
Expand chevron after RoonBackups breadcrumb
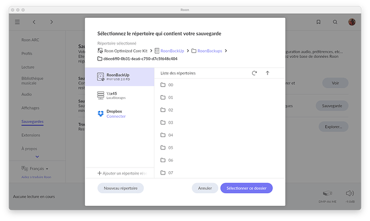pos(226,51)
